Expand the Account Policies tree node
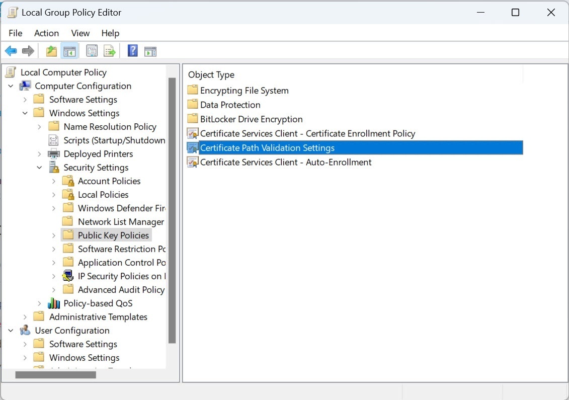The height and width of the screenshot is (400, 569). pos(54,181)
